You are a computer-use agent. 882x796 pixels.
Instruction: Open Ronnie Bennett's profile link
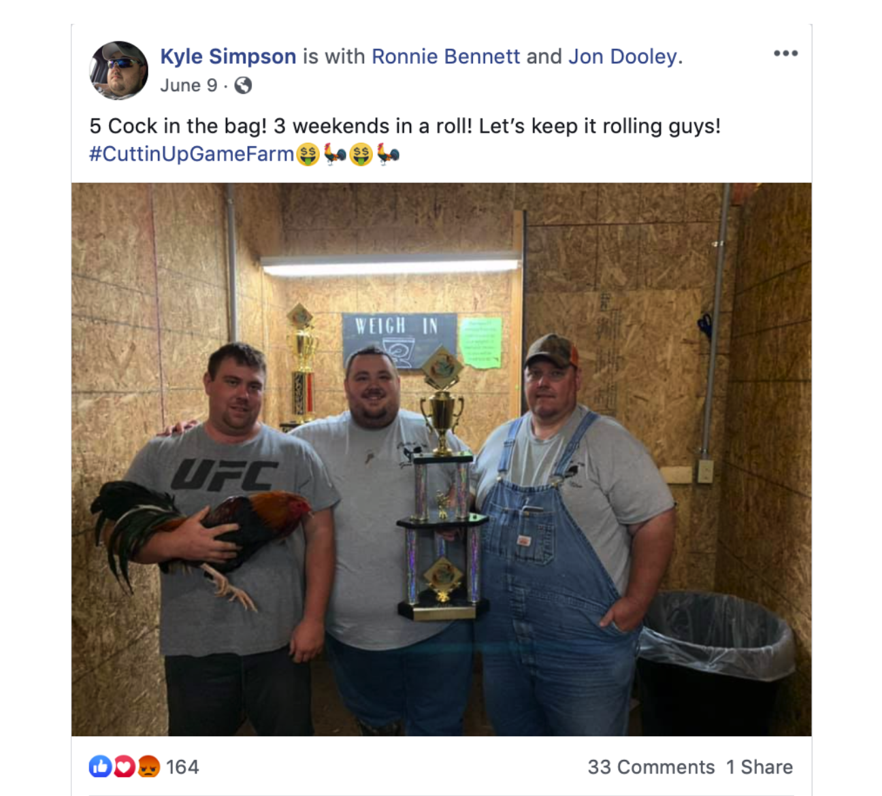(446, 56)
